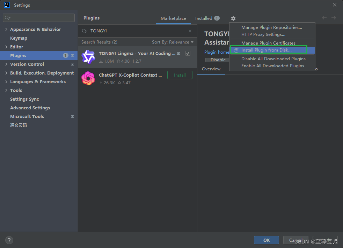Click the Search Results (2) label
The width and height of the screenshot is (343, 248).
99,42
